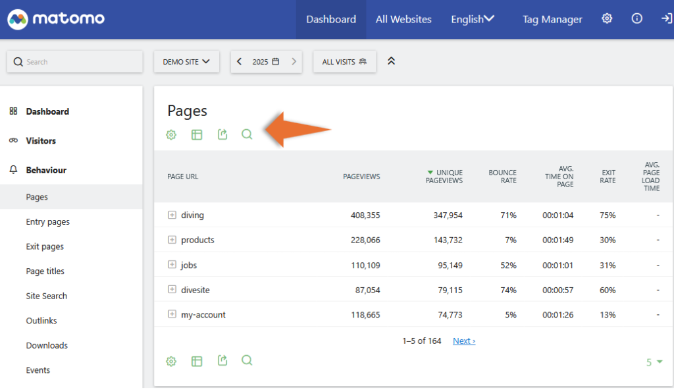Click the products page URL label
674x392 pixels.
tap(197, 240)
